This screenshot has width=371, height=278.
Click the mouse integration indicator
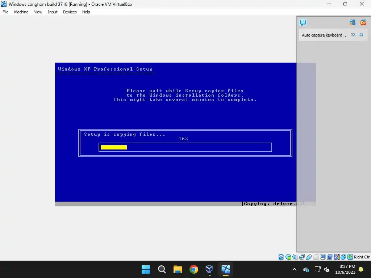point(343,257)
